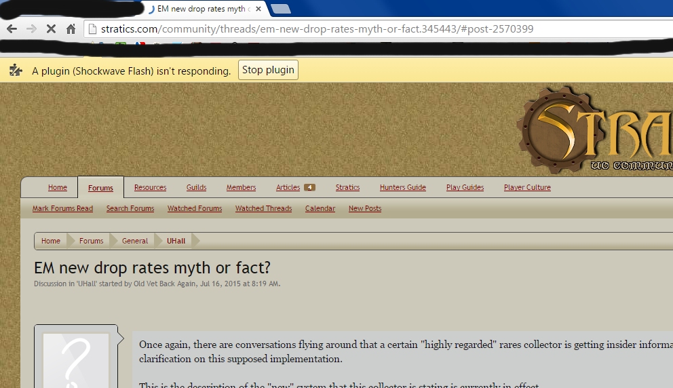Click 'UHall' link in discussion info line
673x388 pixels.
point(87,284)
